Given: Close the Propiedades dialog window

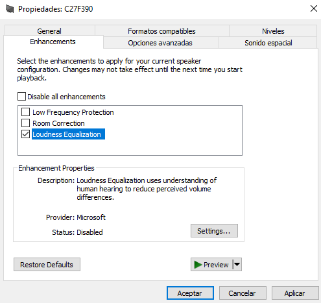Looking at the screenshot, I should [x=314, y=8].
